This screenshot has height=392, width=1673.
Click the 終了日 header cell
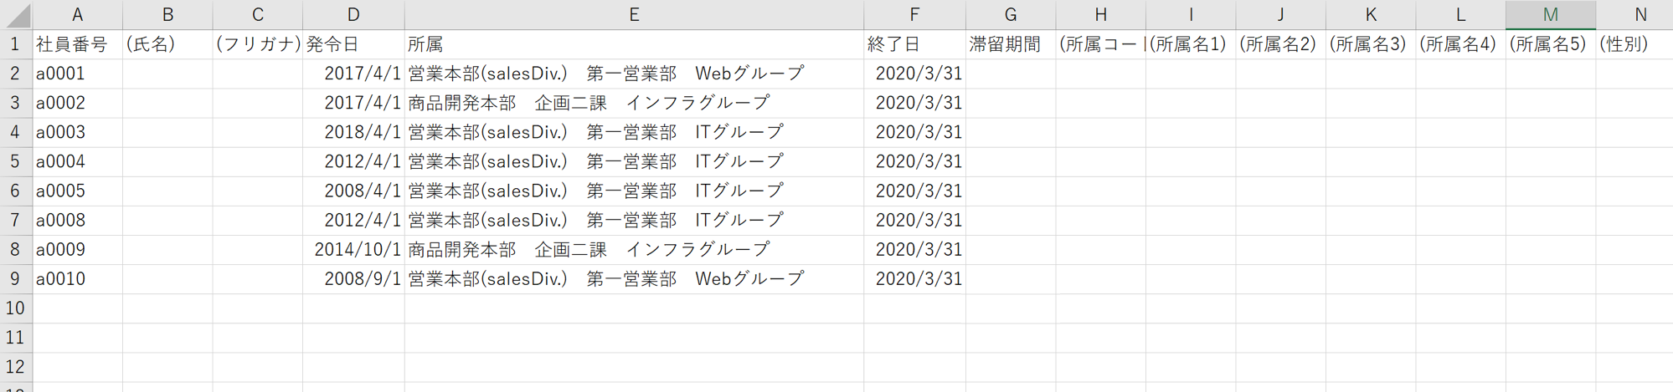[914, 44]
